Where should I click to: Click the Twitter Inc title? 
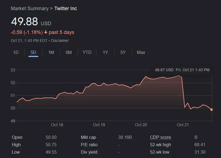click(x=66, y=8)
